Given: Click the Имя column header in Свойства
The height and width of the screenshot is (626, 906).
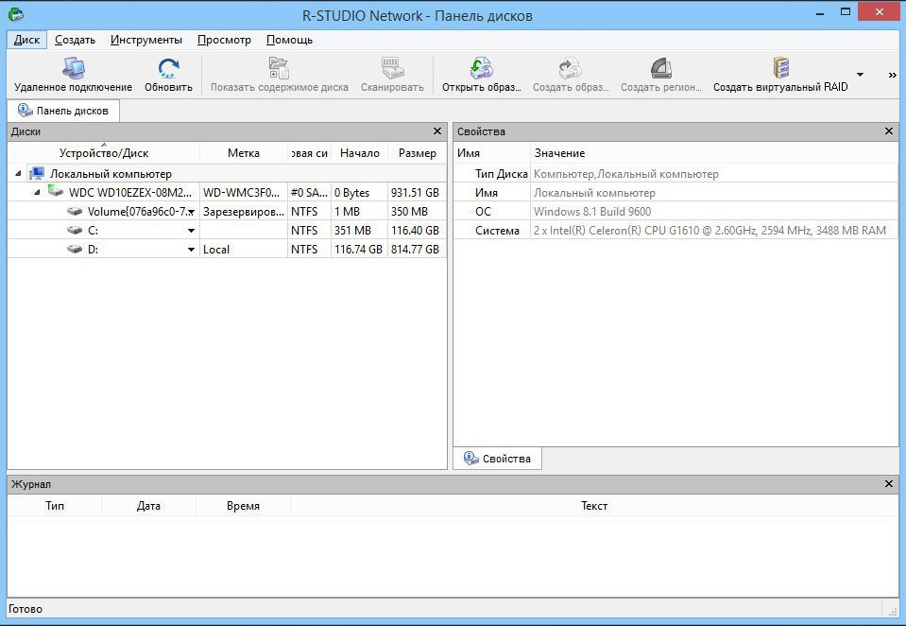Looking at the screenshot, I should (491, 153).
